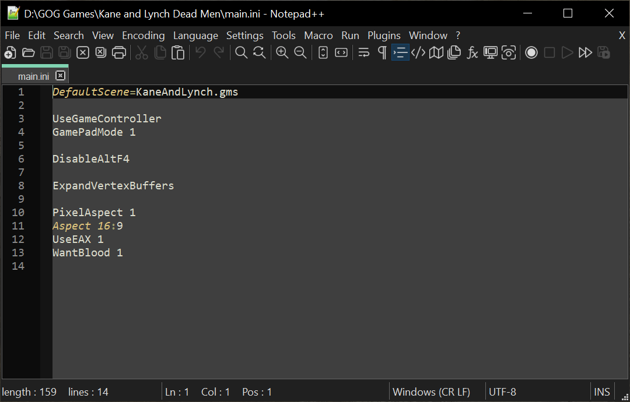Click the length : 159 status text
The height and width of the screenshot is (402, 630).
tap(29, 392)
